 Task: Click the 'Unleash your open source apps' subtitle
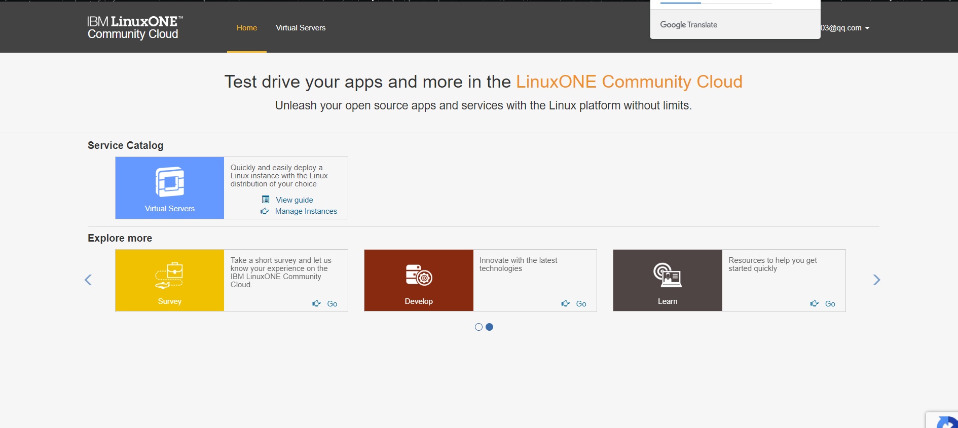pyautogui.click(x=483, y=105)
